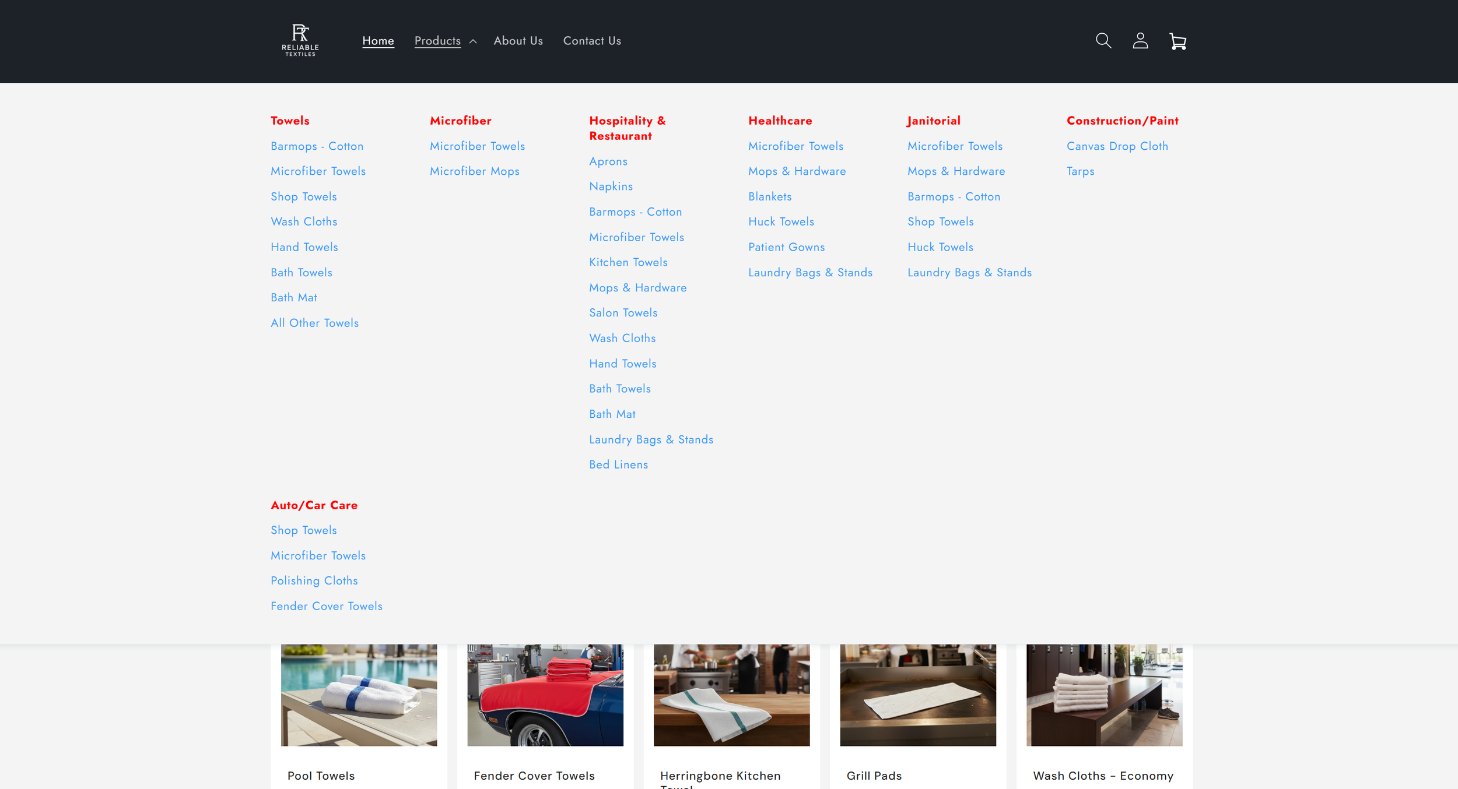Open Polishing Cloths under Auto/Car Care
The width and height of the screenshot is (1458, 789).
[x=314, y=580]
